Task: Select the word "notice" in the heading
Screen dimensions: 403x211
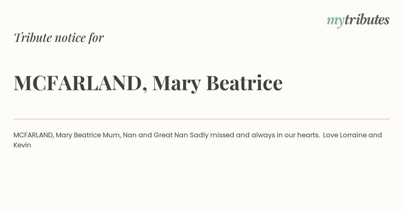Action: 70,38
